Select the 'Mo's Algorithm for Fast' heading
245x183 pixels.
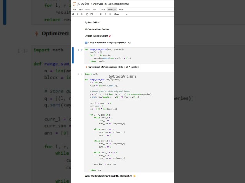coord(97,29)
